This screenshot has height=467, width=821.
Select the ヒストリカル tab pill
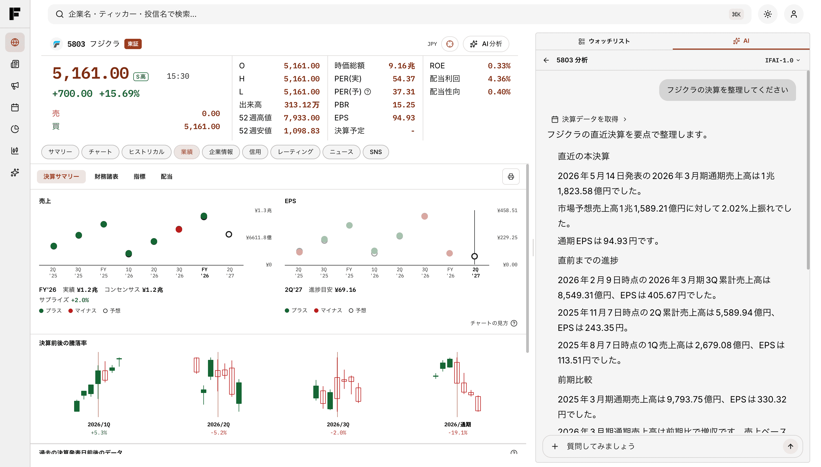(146, 152)
